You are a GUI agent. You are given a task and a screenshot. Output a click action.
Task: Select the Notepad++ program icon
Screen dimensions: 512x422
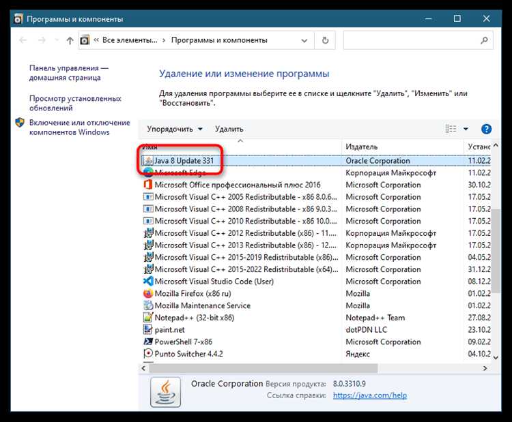click(148, 318)
